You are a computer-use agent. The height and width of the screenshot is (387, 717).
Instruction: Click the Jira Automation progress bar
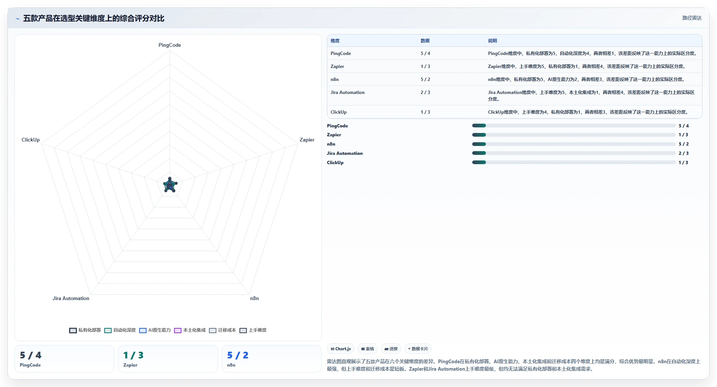pos(574,153)
